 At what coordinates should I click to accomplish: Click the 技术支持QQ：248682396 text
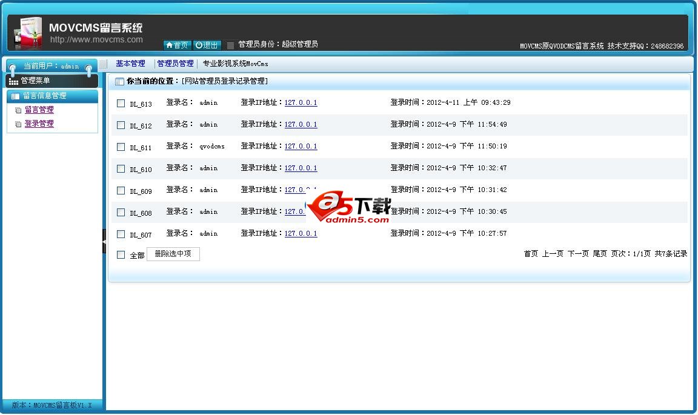[x=645, y=46]
